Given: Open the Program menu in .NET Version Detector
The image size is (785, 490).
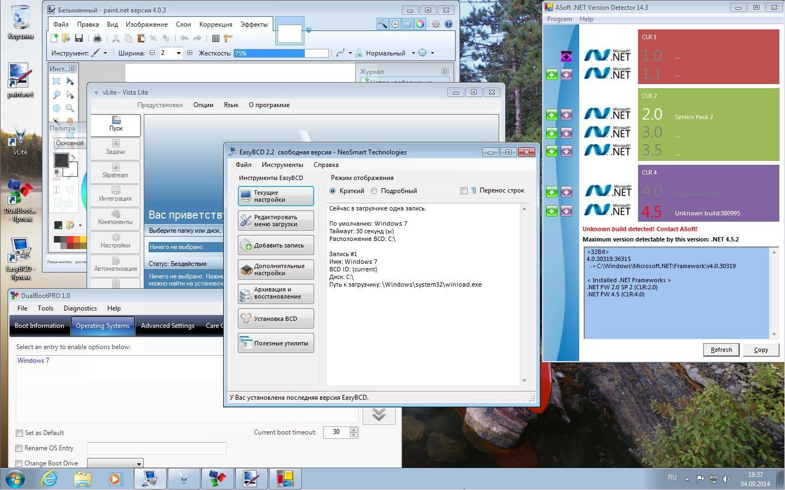Looking at the screenshot, I should (x=559, y=19).
